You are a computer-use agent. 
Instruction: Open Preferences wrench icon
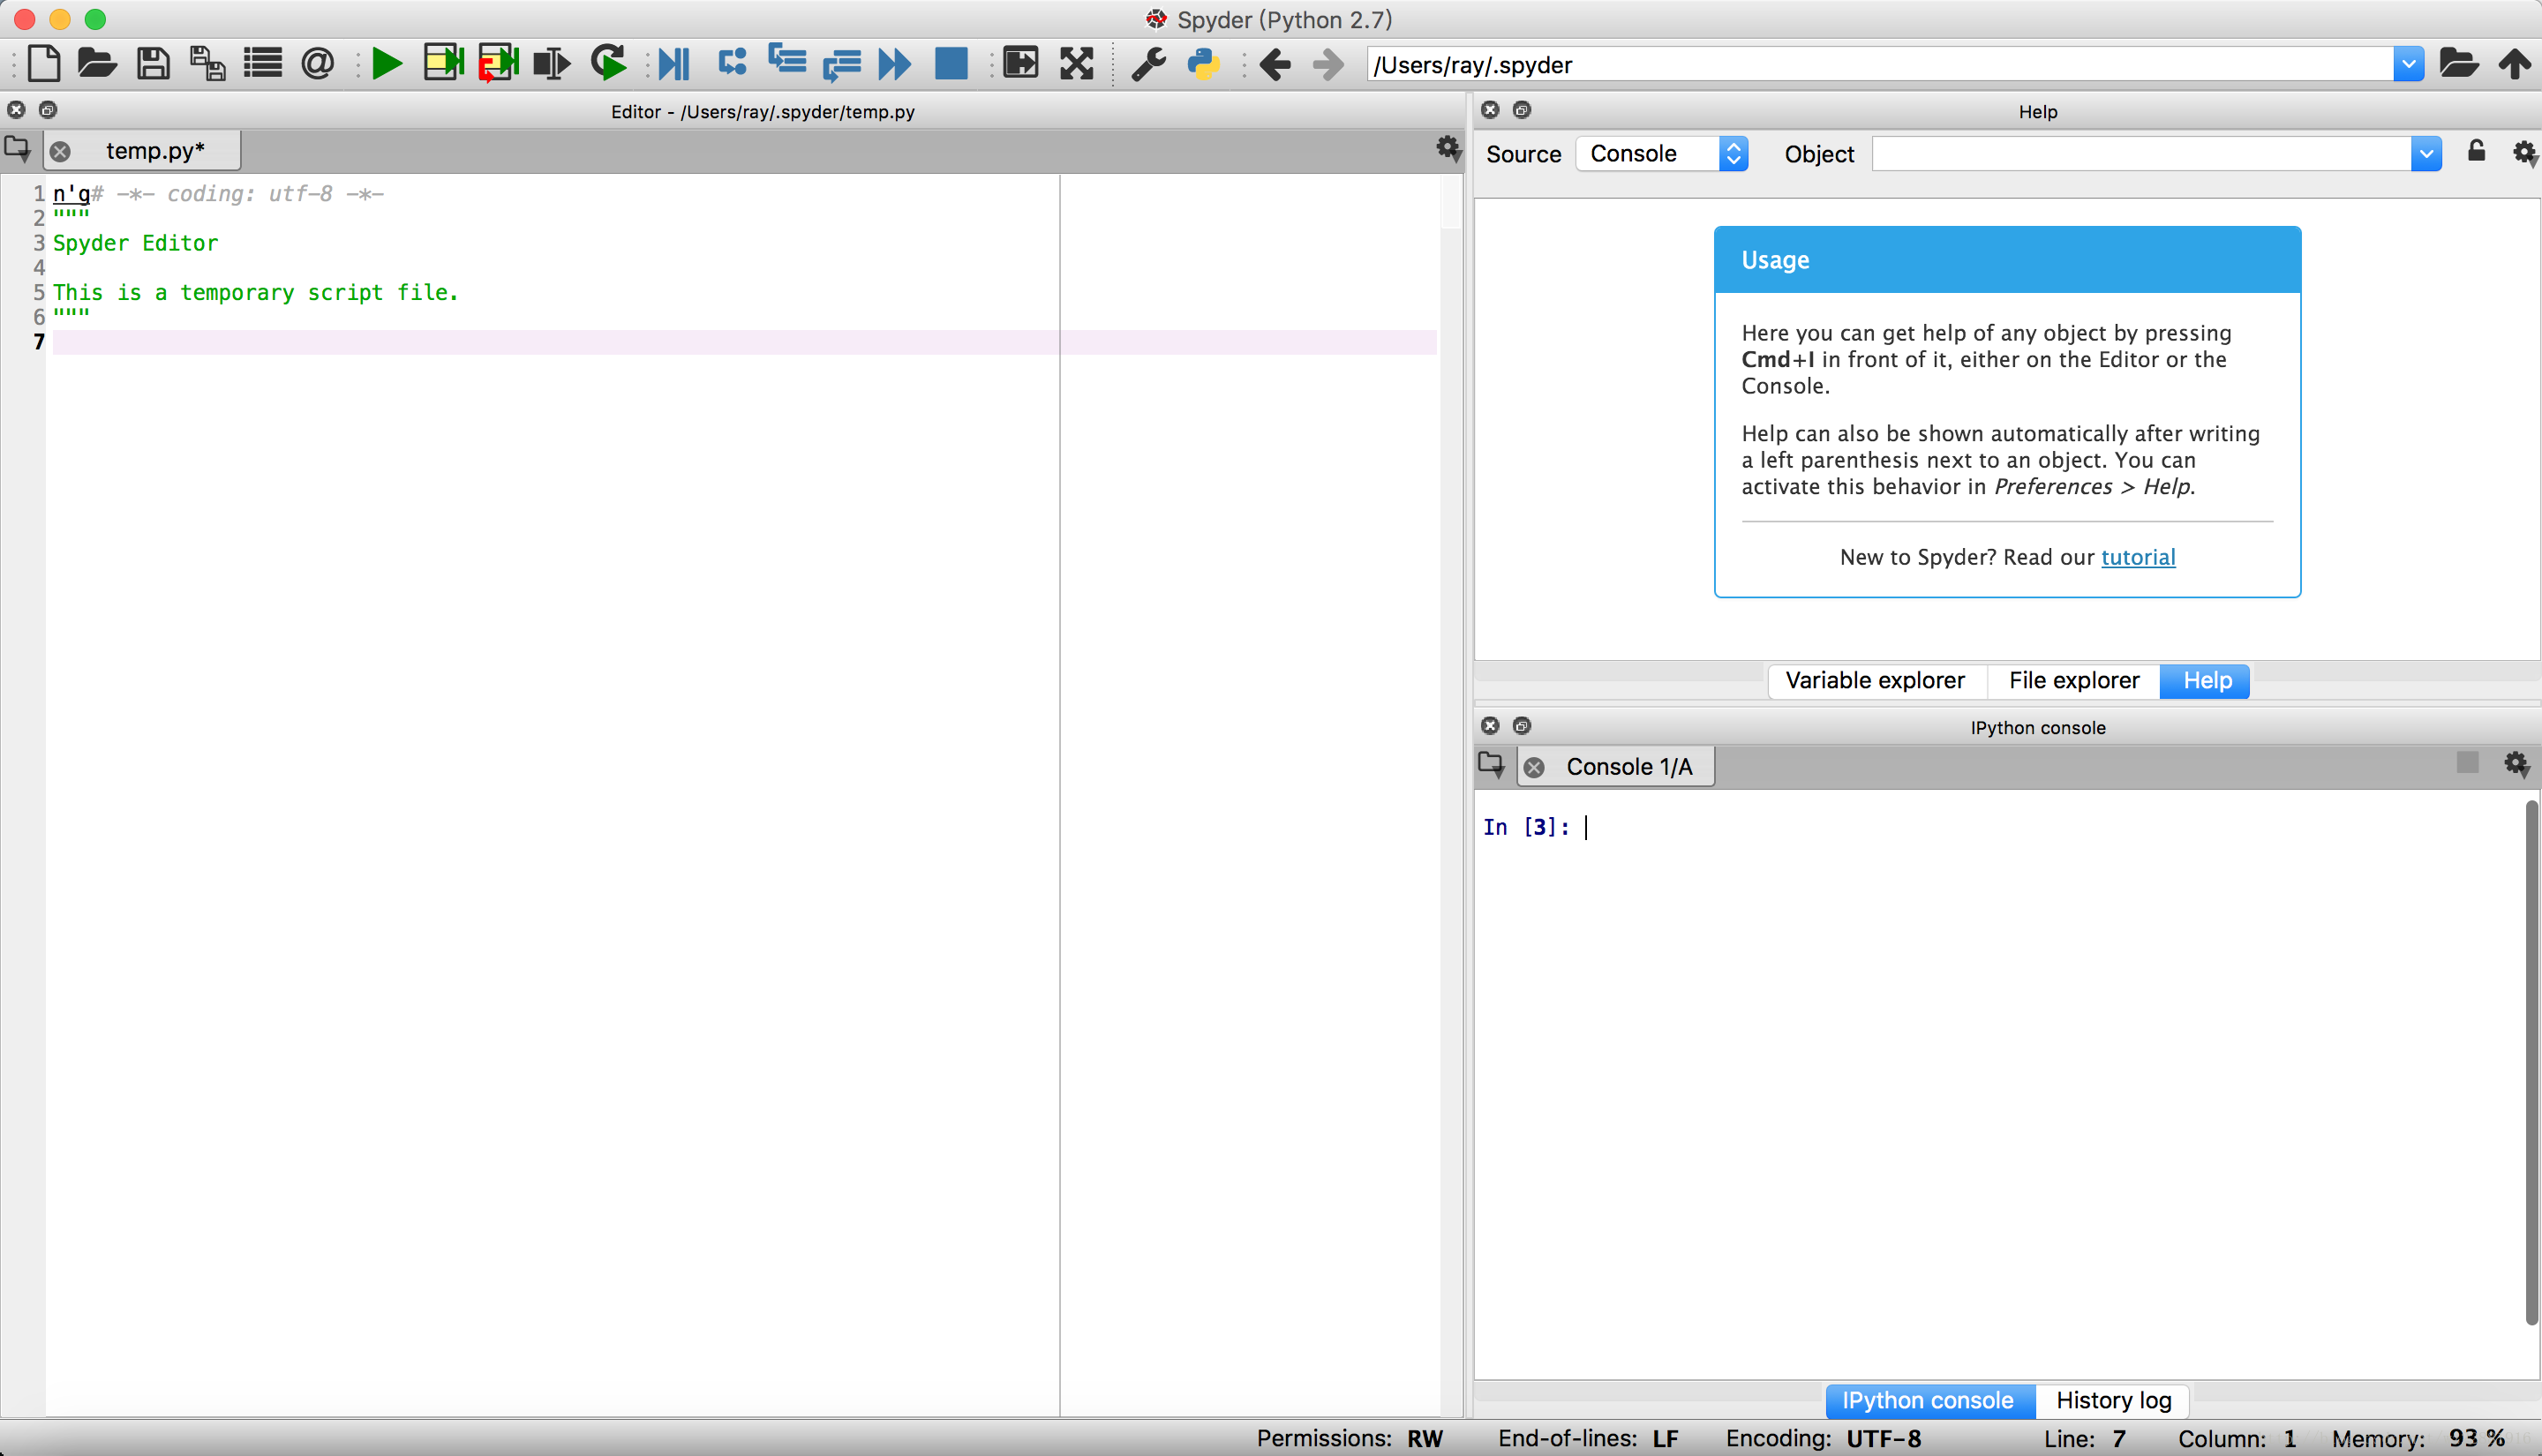point(1148,64)
